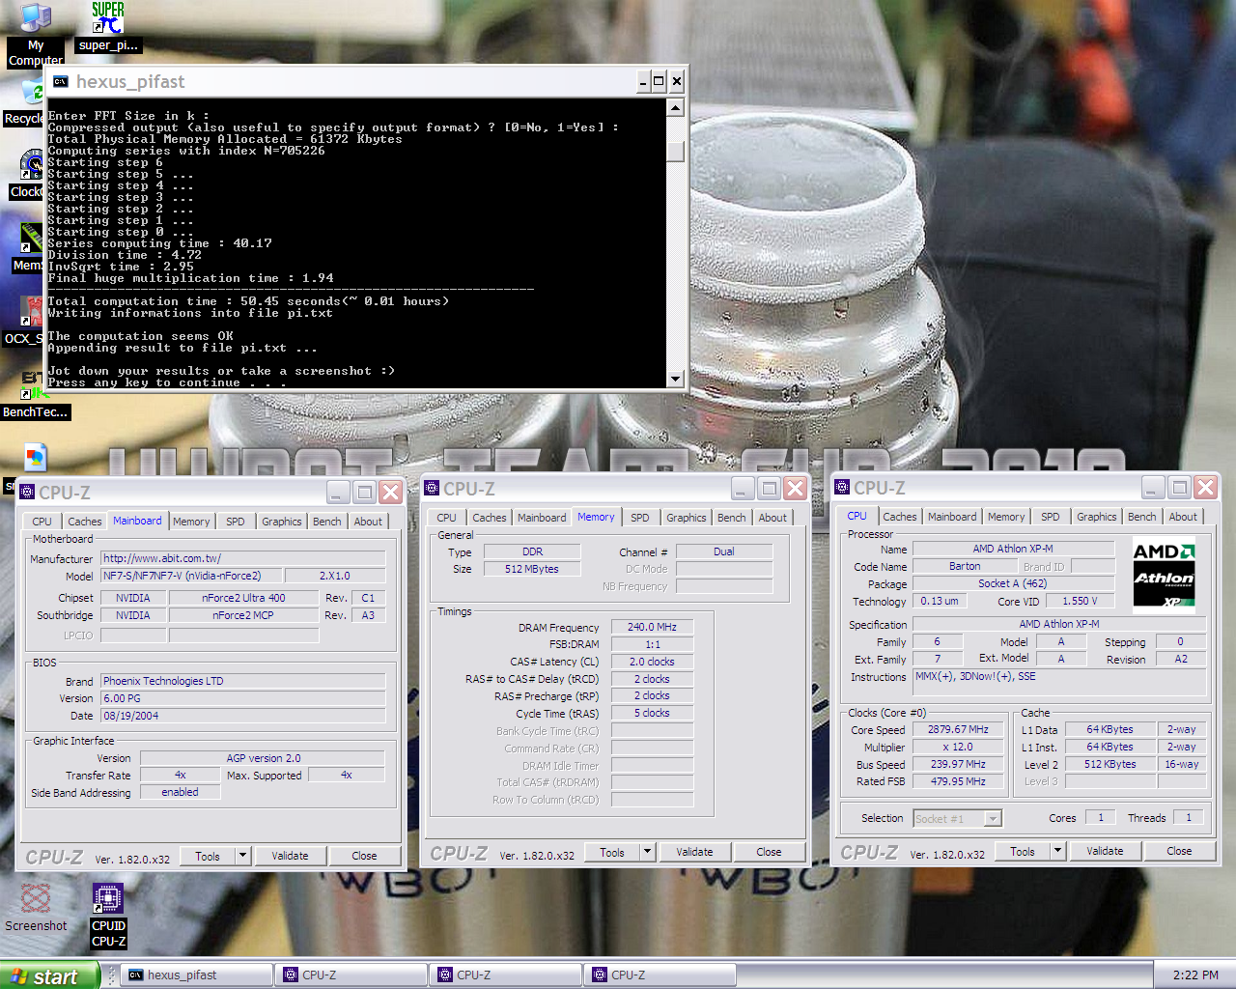This screenshot has width=1236, height=989.
Task: Click the nForce2 Ultra 400 chipset field
Action: (243, 598)
